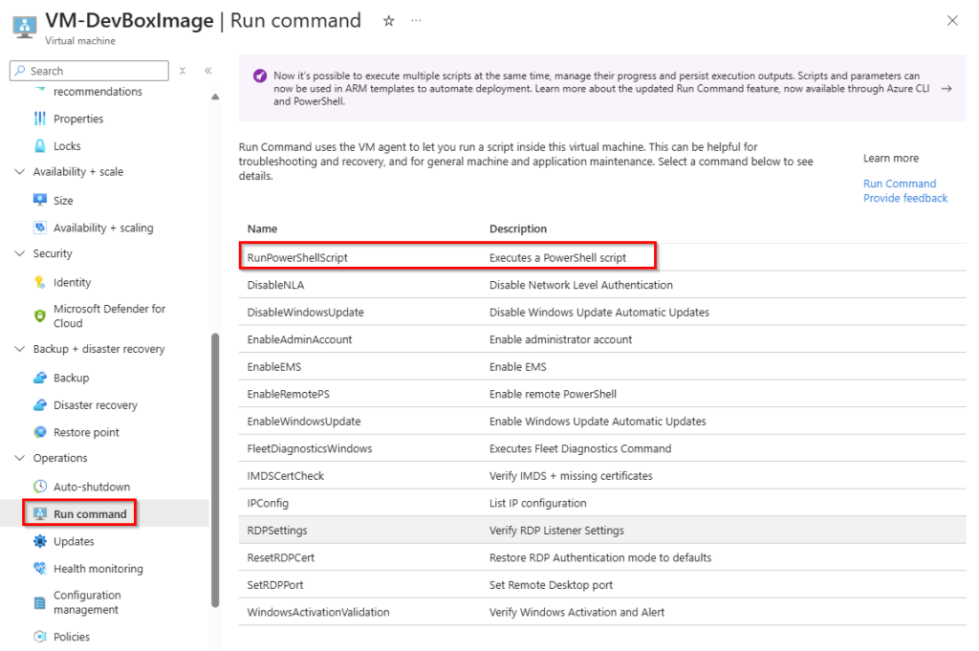The width and height of the screenshot is (979, 651).
Task: Click the Locks padlock icon
Action: (x=40, y=146)
